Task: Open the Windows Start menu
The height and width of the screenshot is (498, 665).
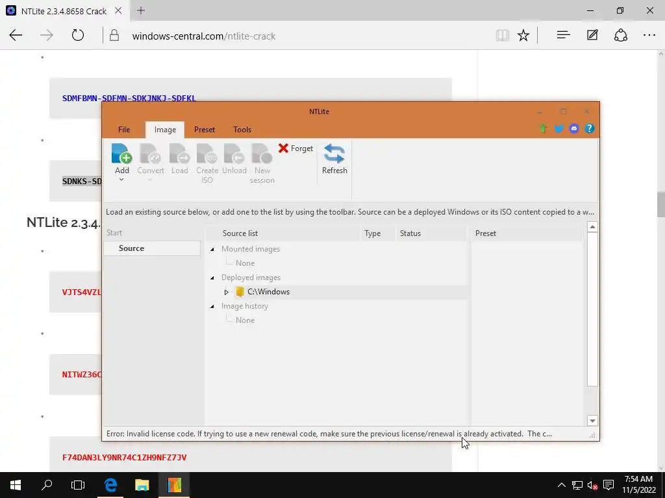Action: pyautogui.click(x=16, y=485)
